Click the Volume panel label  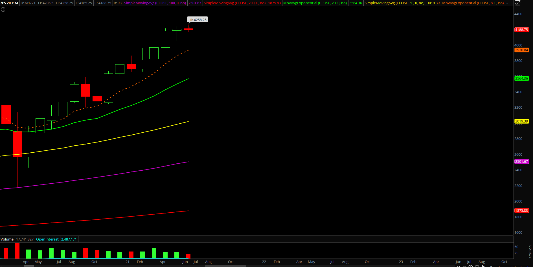7,239
